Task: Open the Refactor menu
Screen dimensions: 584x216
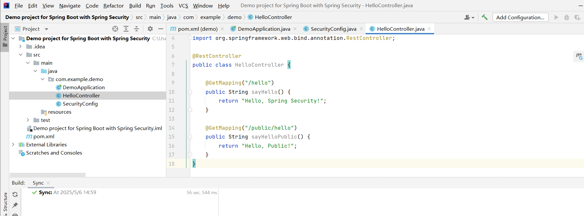Action: pos(114,6)
